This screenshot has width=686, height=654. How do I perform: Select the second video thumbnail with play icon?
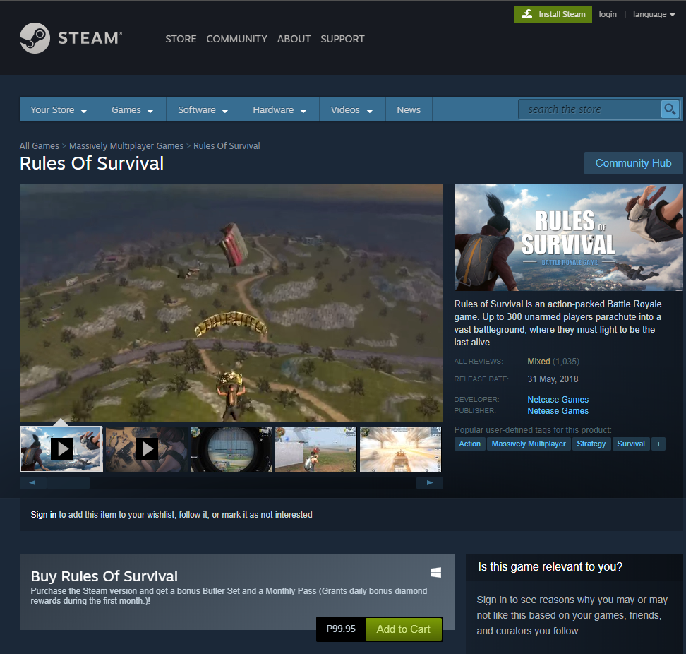click(x=146, y=449)
